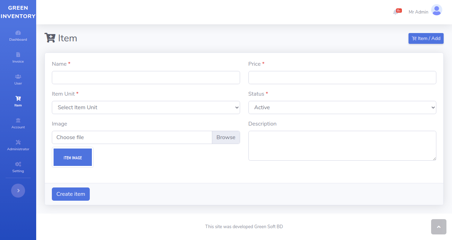Open the Select Item Unit dropdown
The image size is (452, 240).
tap(146, 107)
